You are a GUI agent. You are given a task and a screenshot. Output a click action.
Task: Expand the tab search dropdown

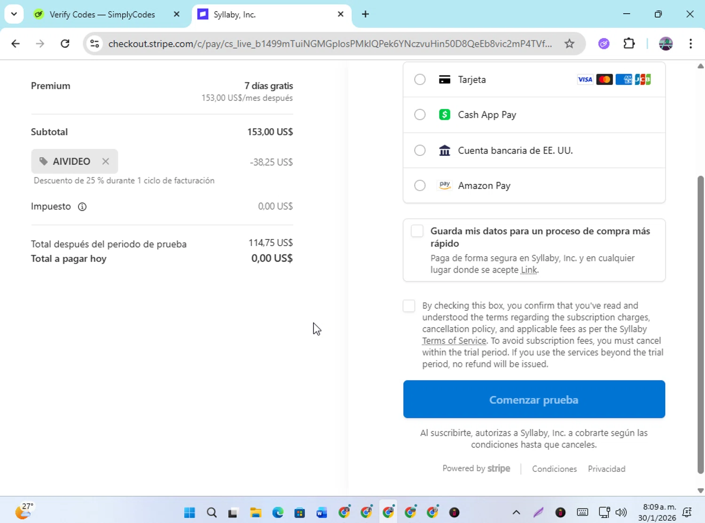14,14
